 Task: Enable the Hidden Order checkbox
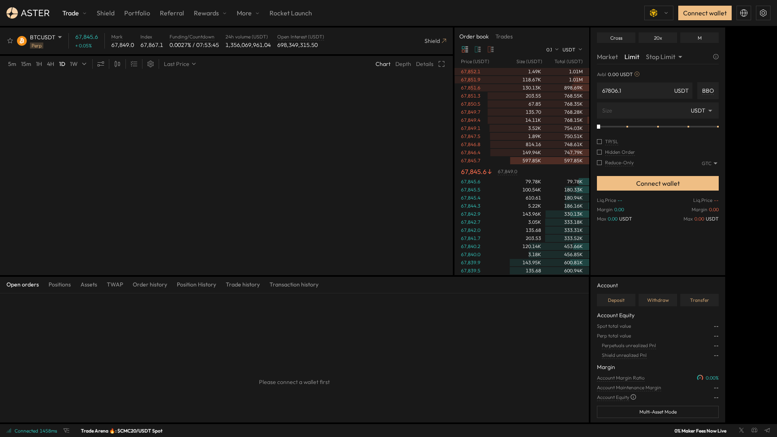[x=599, y=152]
